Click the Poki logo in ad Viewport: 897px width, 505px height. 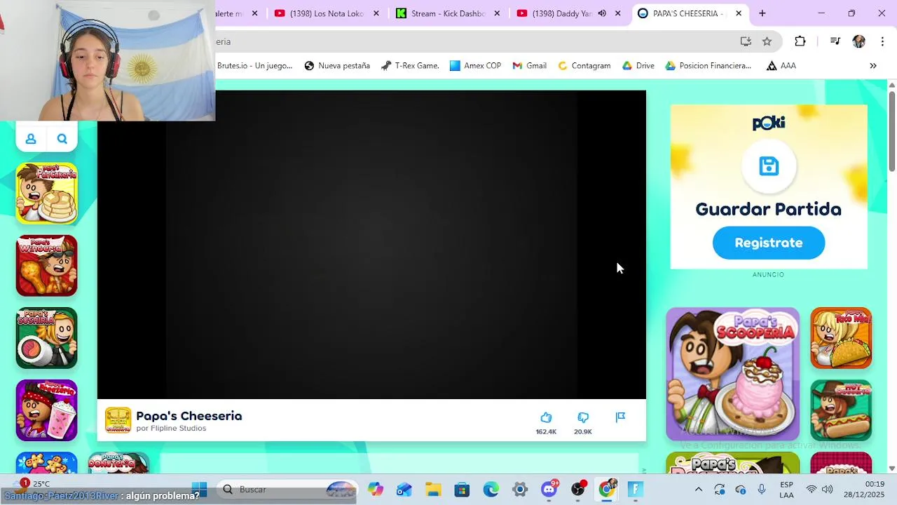click(x=769, y=123)
